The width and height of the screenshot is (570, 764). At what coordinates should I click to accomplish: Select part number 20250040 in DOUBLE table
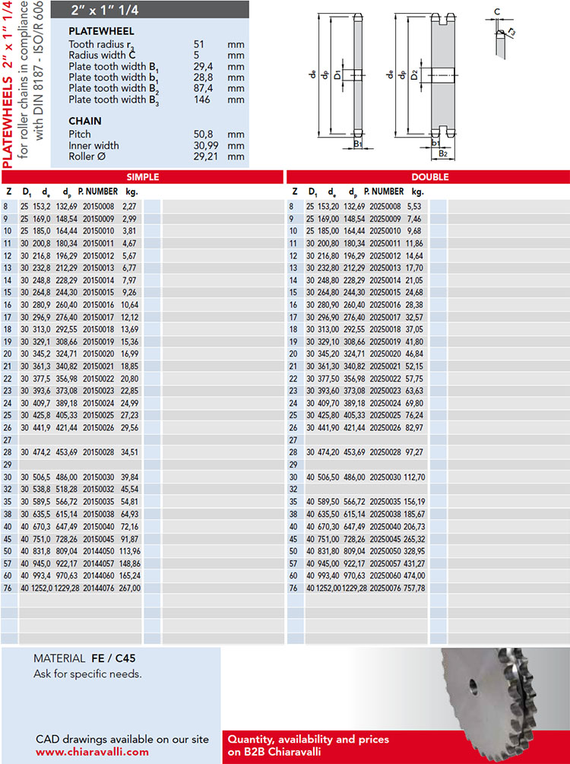click(385, 527)
